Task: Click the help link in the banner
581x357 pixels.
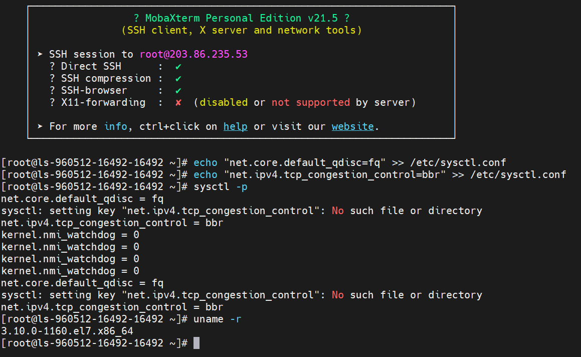Action: pos(235,126)
